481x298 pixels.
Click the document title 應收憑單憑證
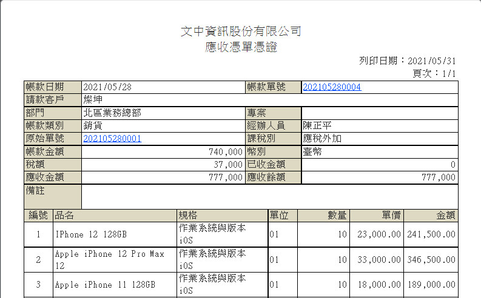click(x=241, y=47)
